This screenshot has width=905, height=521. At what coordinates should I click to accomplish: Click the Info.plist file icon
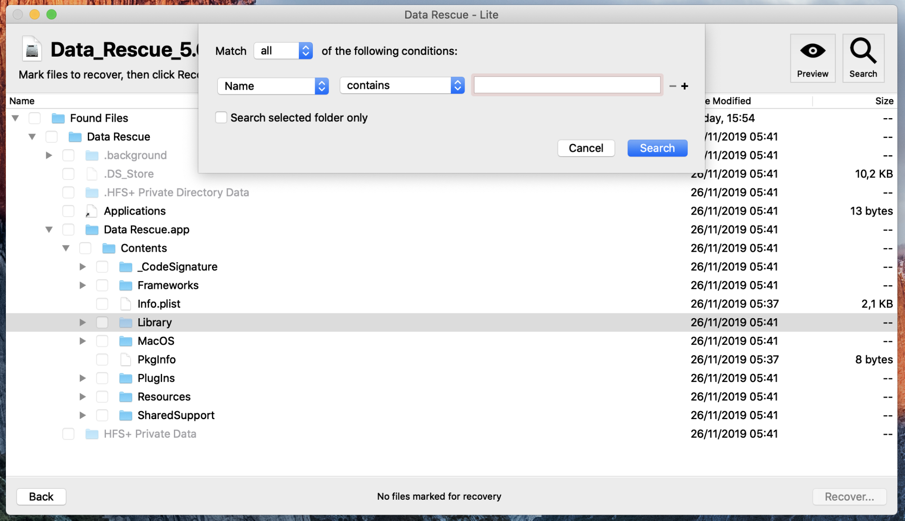click(125, 304)
